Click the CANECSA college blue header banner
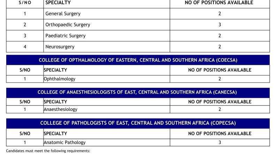The image size is (279, 155). pyautogui.click(x=138, y=93)
